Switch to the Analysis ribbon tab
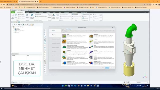The height and width of the screenshot is (90, 160). click(x=34, y=12)
